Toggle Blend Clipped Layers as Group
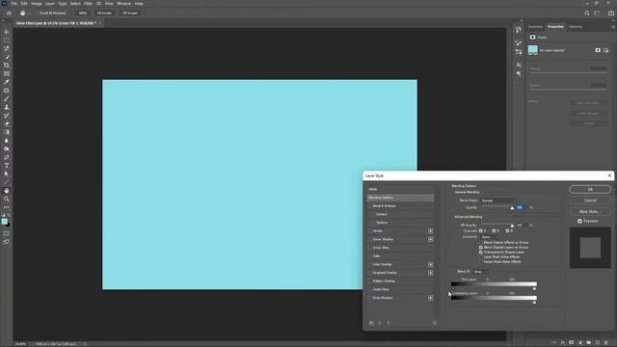 pos(481,248)
